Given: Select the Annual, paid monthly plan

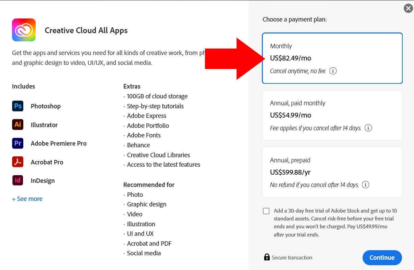Looking at the screenshot, I should pyautogui.click(x=332, y=115).
